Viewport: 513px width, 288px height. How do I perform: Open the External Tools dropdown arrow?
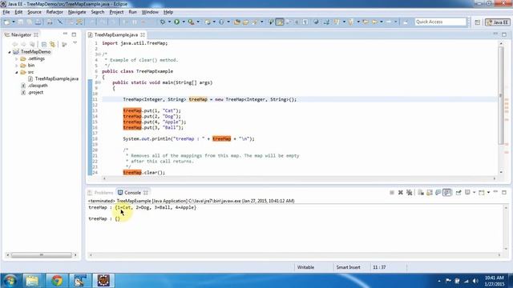click(x=198, y=22)
